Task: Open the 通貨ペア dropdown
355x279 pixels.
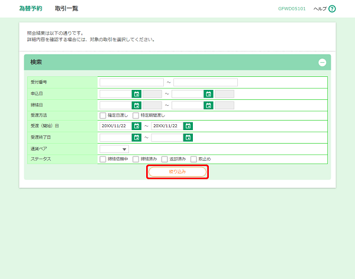Action: (114, 149)
